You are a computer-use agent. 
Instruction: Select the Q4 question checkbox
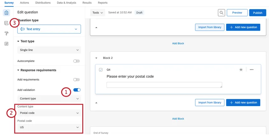101,70
